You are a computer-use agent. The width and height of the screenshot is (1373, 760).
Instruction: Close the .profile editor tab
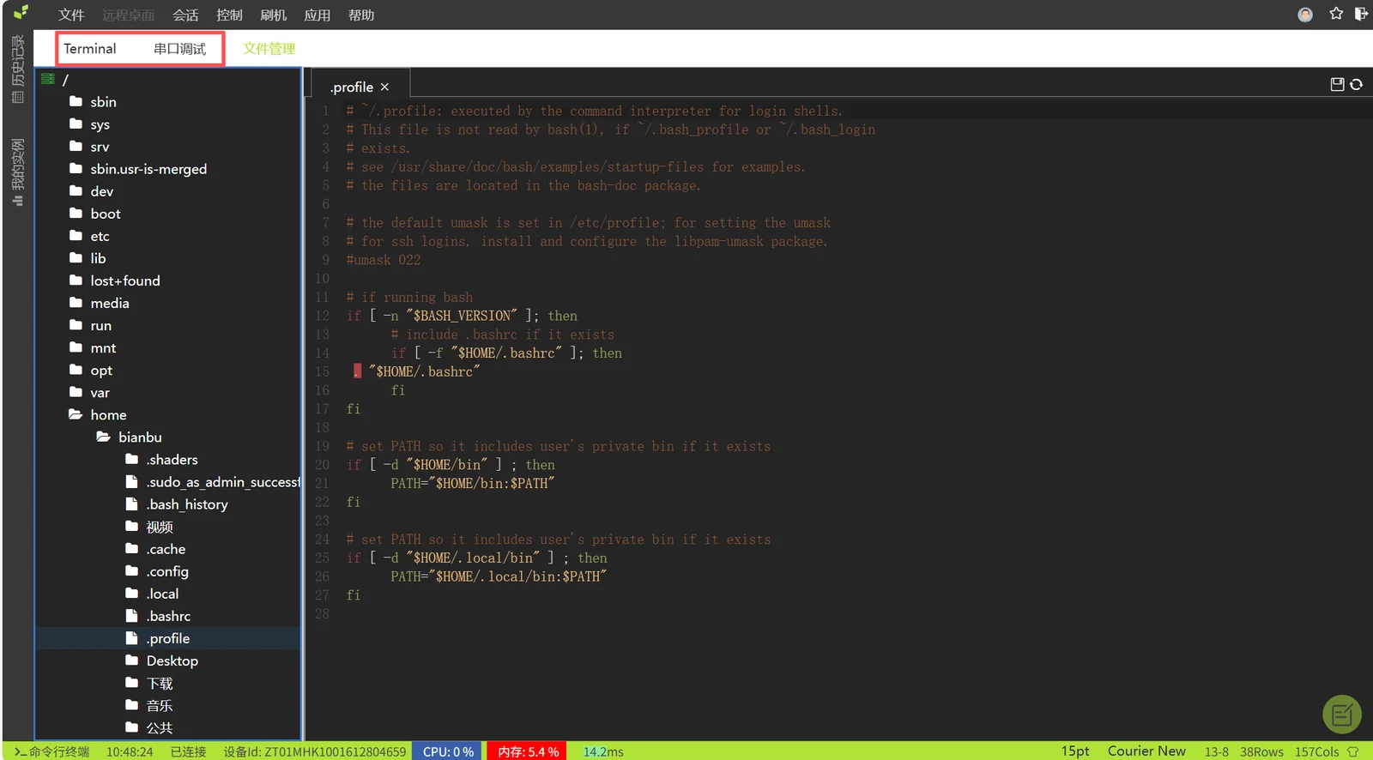tap(384, 87)
